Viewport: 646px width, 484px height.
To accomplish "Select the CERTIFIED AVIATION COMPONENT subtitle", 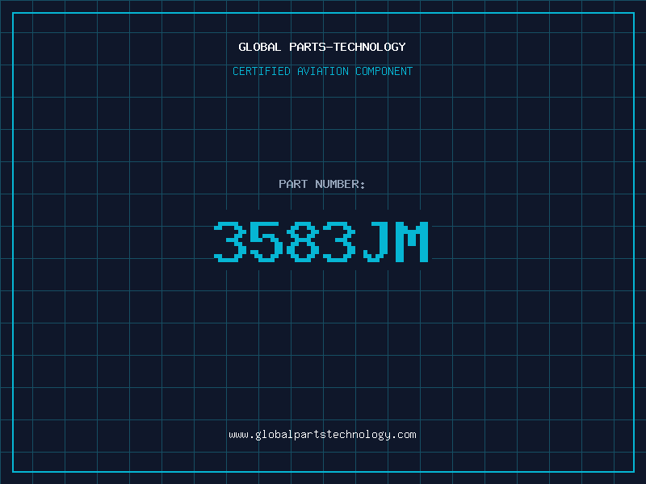I will pyautogui.click(x=322, y=71).
